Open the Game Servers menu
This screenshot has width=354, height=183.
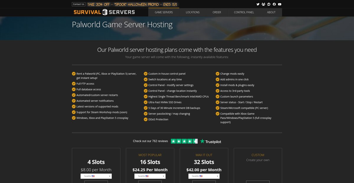click(x=164, y=12)
